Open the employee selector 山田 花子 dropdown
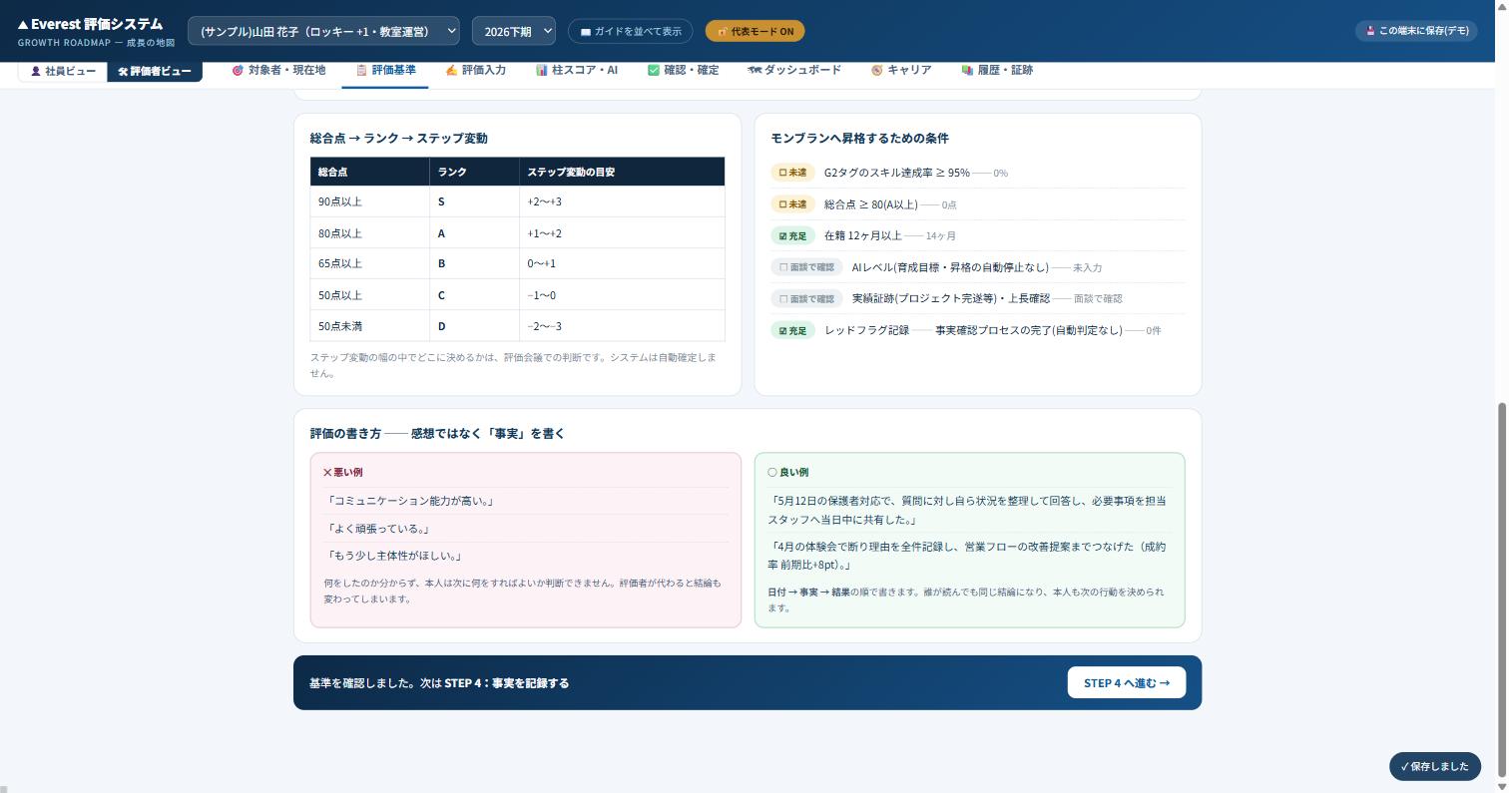 [323, 31]
